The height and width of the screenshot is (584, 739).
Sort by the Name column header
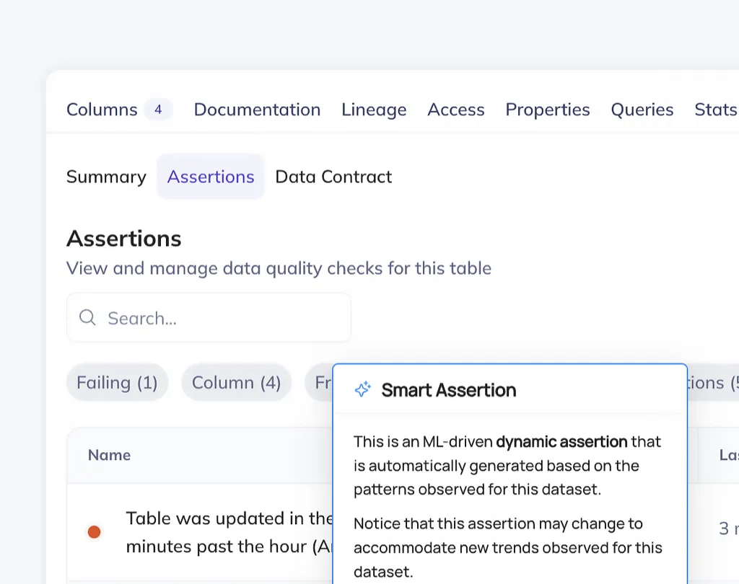109,455
